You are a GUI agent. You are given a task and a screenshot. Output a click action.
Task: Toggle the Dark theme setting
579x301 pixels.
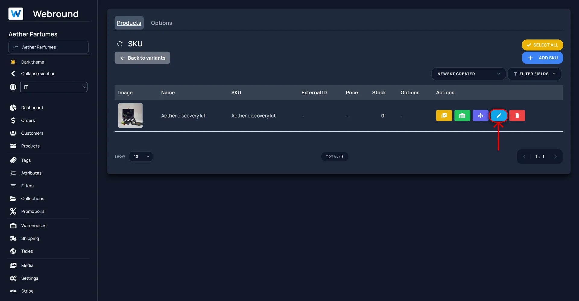pyautogui.click(x=33, y=62)
